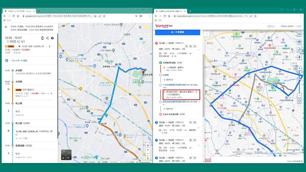Collapse the Google Maps side panel handle
The image size is (306, 172).
59,93
